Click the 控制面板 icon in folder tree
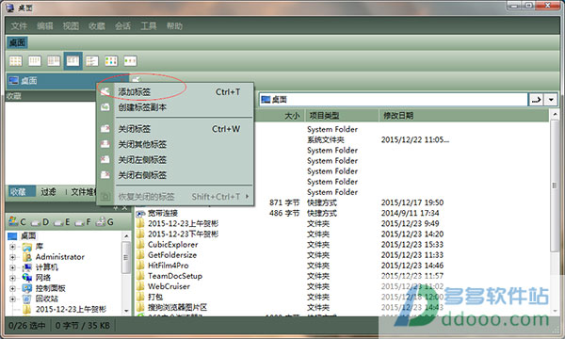 [x=27, y=288]
